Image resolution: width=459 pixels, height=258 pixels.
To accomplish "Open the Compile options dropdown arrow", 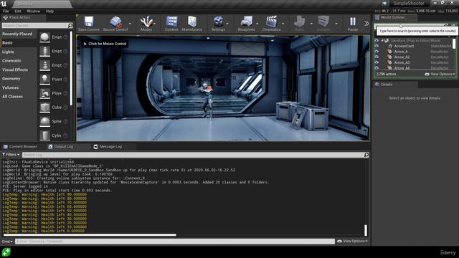I will coord(336,24).
